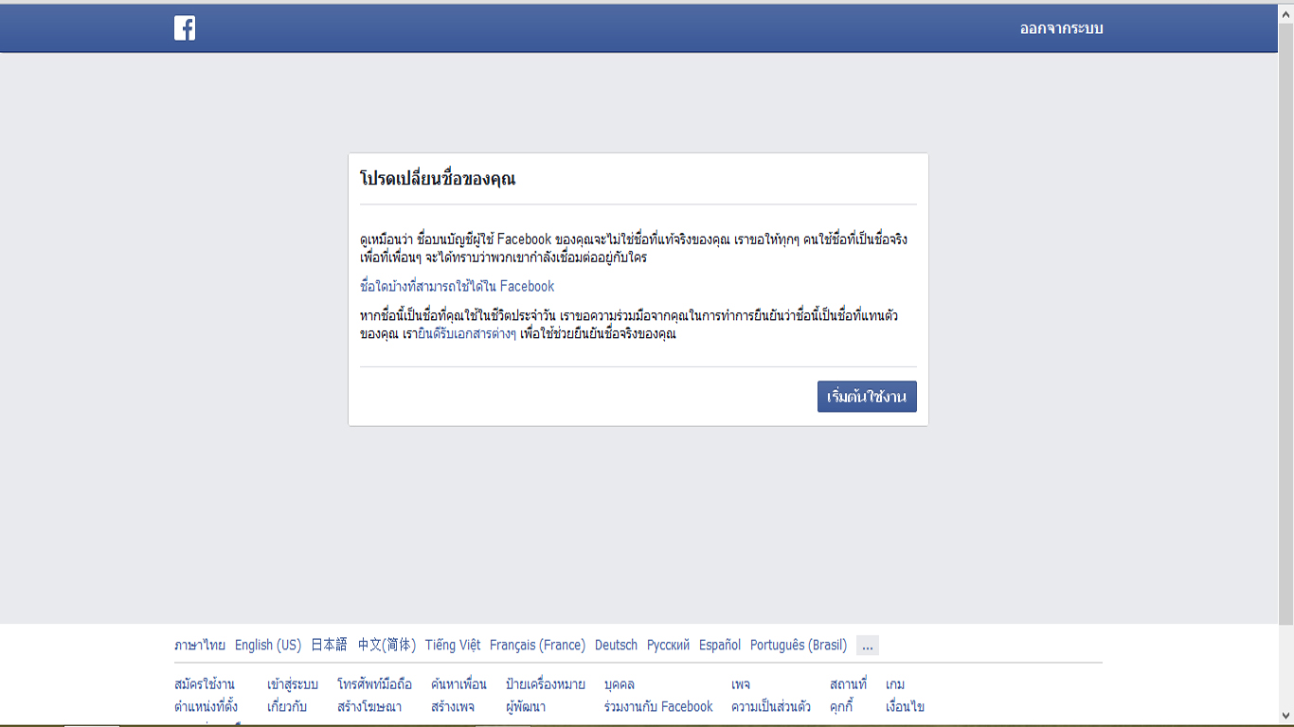Open the บุคคล footer link
Viewport: 1294px width, 727px height.
coord(619,683)
